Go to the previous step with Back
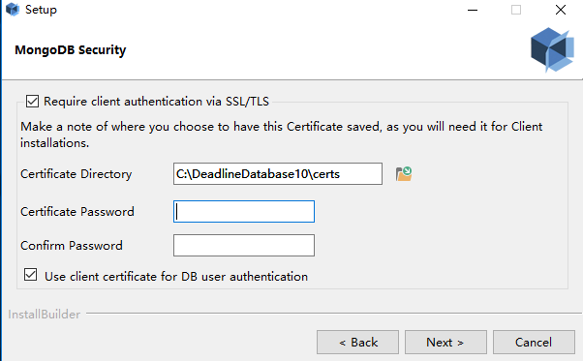Image resolution: width=583 pixels, height=361 pixels. [357, 342]
